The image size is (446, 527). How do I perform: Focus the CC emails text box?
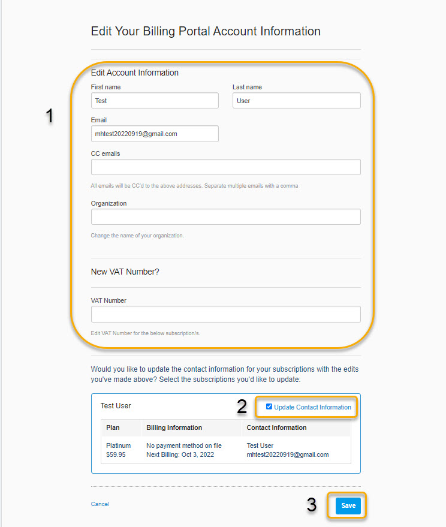pos(226,167)
